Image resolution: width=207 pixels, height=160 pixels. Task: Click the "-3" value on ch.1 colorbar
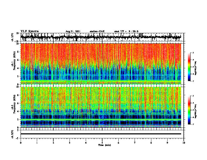click(192, 53)
